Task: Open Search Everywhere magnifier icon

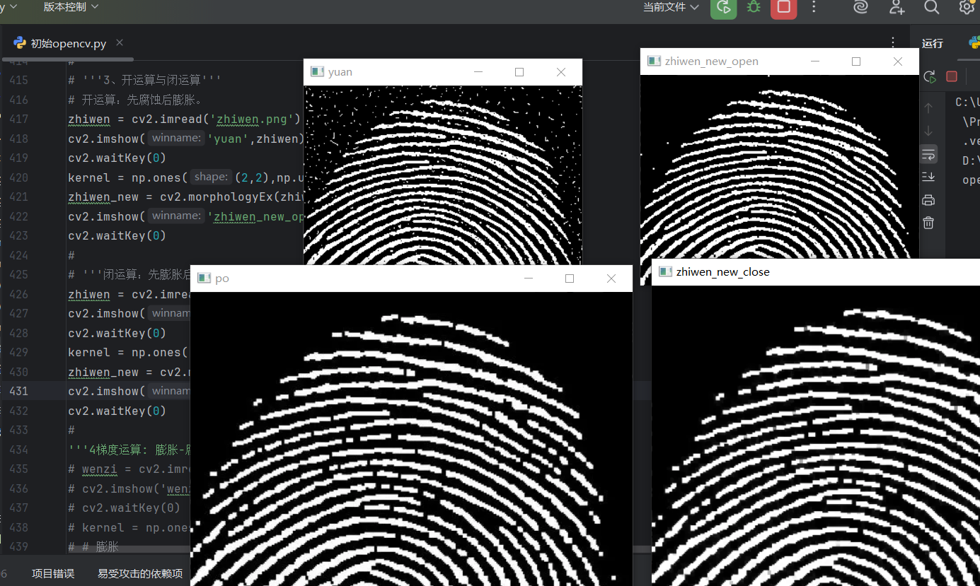Action: 932,7
